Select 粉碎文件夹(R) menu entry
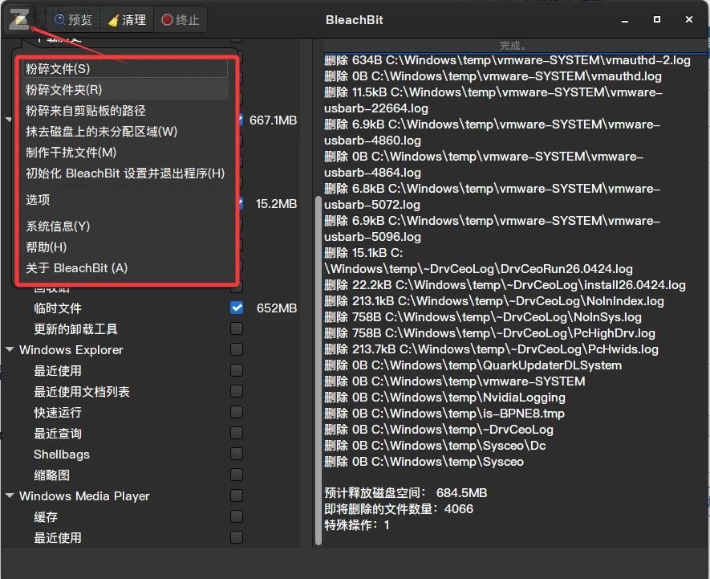 124,90
